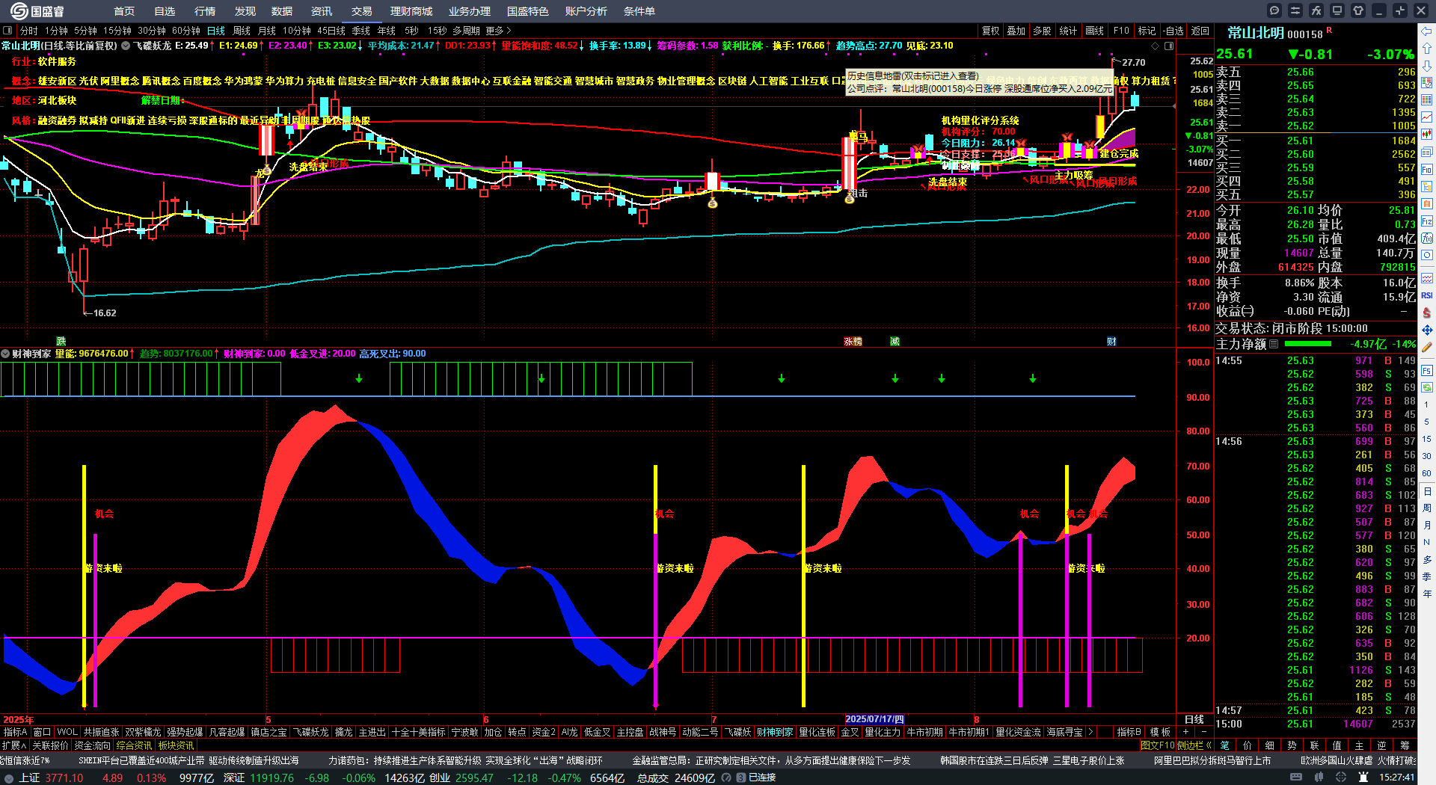Click the 日线 period label at chart corner
1436x785 pixels.
[x=1194, y=719]
